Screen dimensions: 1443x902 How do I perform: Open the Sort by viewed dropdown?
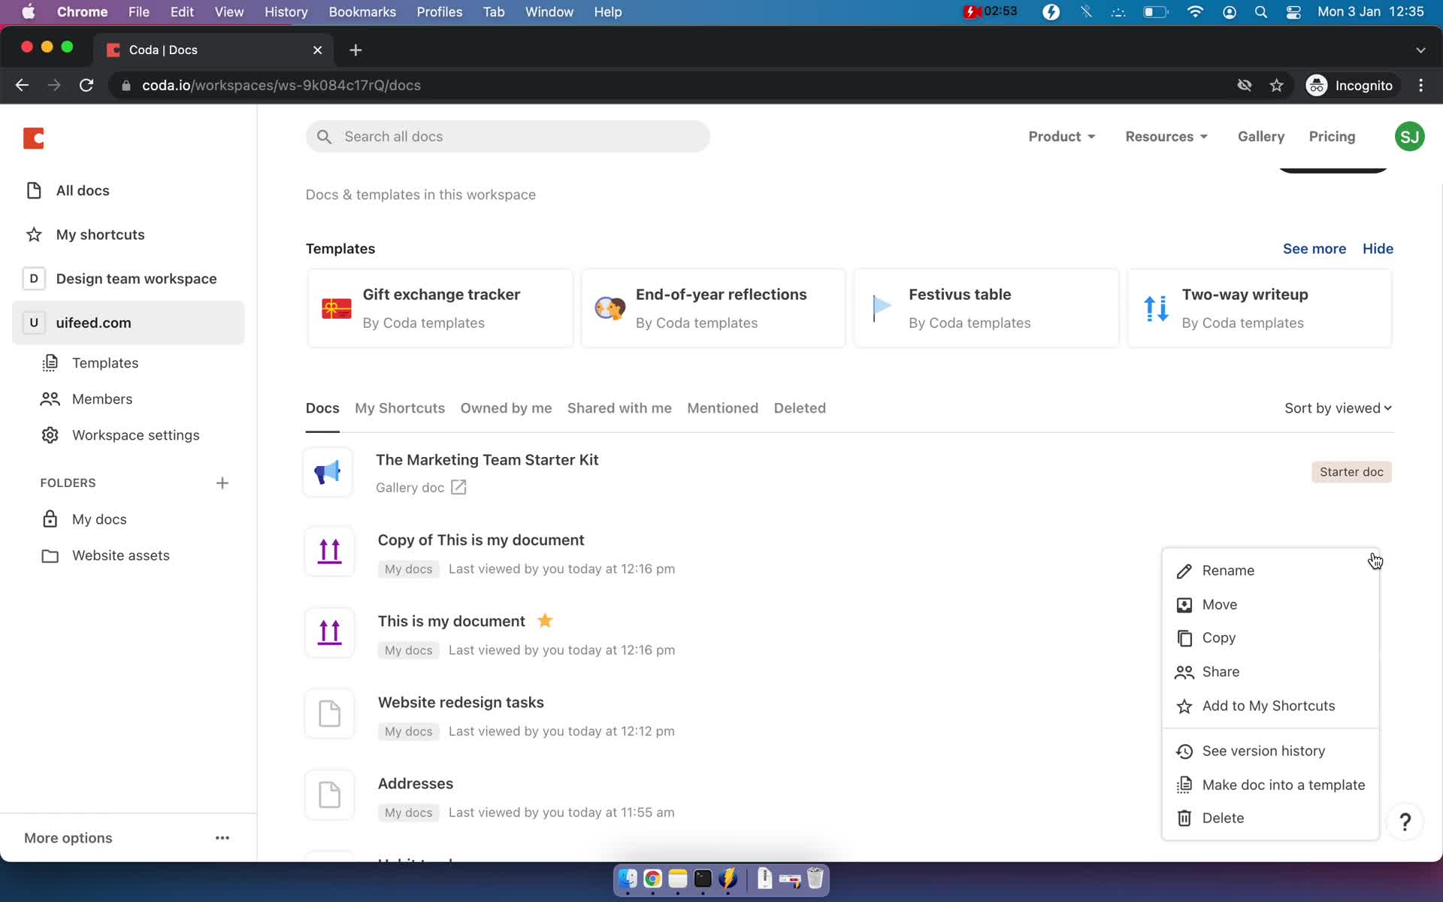1338,408
